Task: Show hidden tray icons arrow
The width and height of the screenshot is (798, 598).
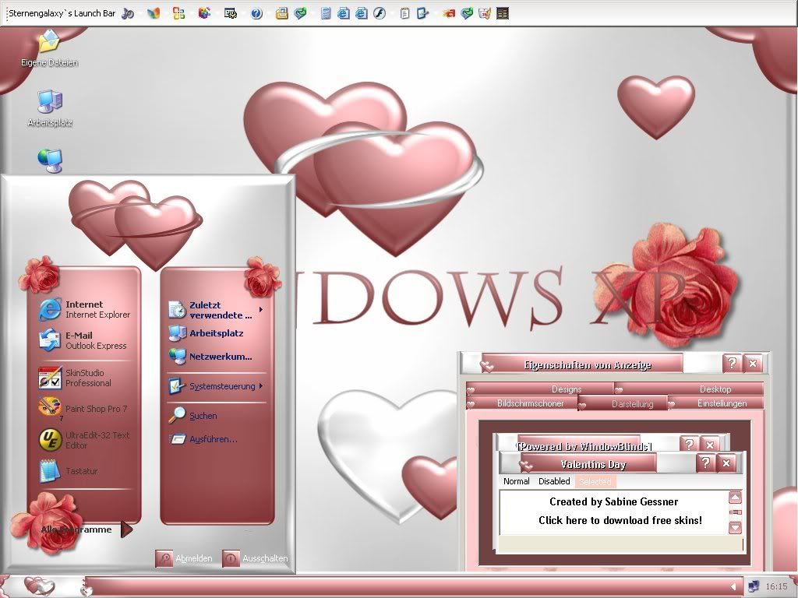Action: click(734, 586)
